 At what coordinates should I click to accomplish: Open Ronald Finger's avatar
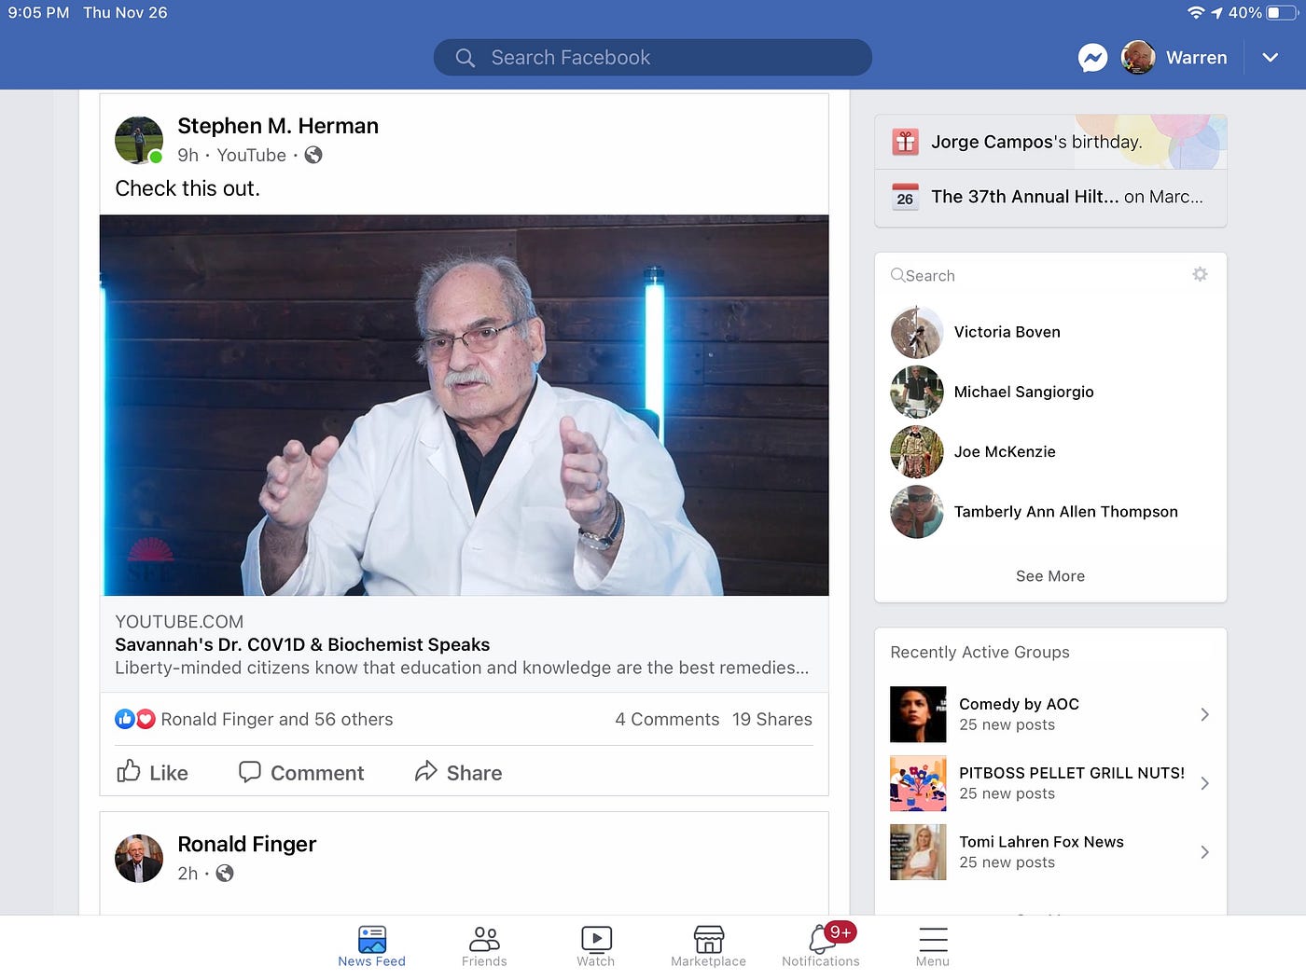tap(139, 858)
